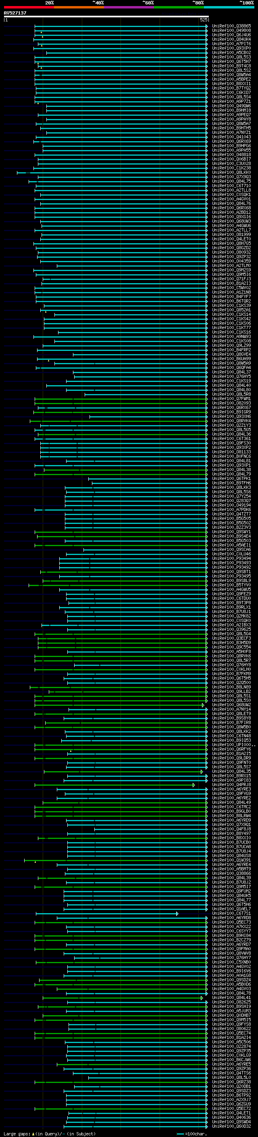Click the UniRef100_B9HMI8 label
Screen dimensions: 258x1137
click(231, 111)
